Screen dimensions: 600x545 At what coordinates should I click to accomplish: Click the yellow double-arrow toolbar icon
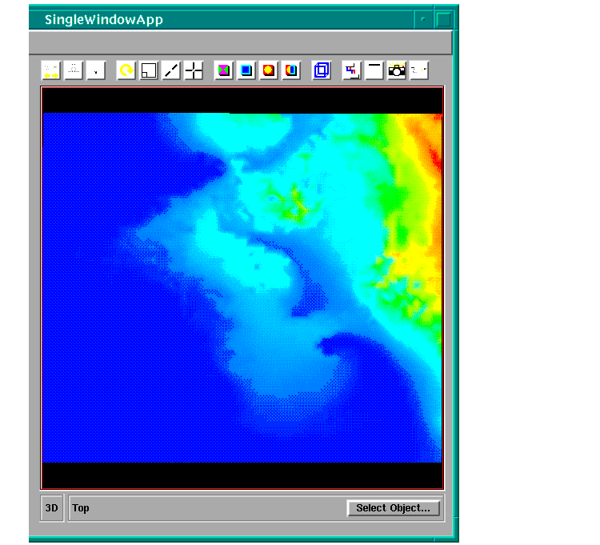(50, 70)
